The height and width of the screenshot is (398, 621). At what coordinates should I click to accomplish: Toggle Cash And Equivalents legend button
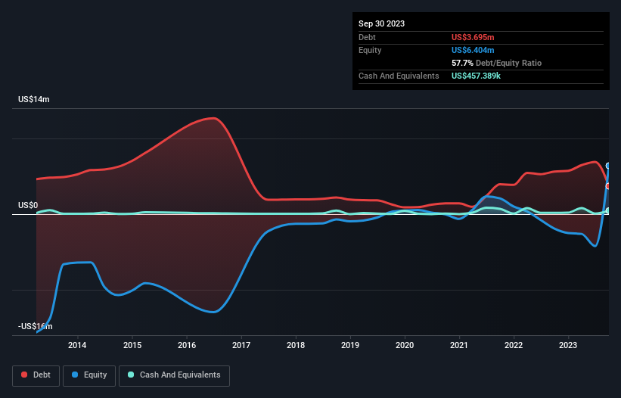174,375
